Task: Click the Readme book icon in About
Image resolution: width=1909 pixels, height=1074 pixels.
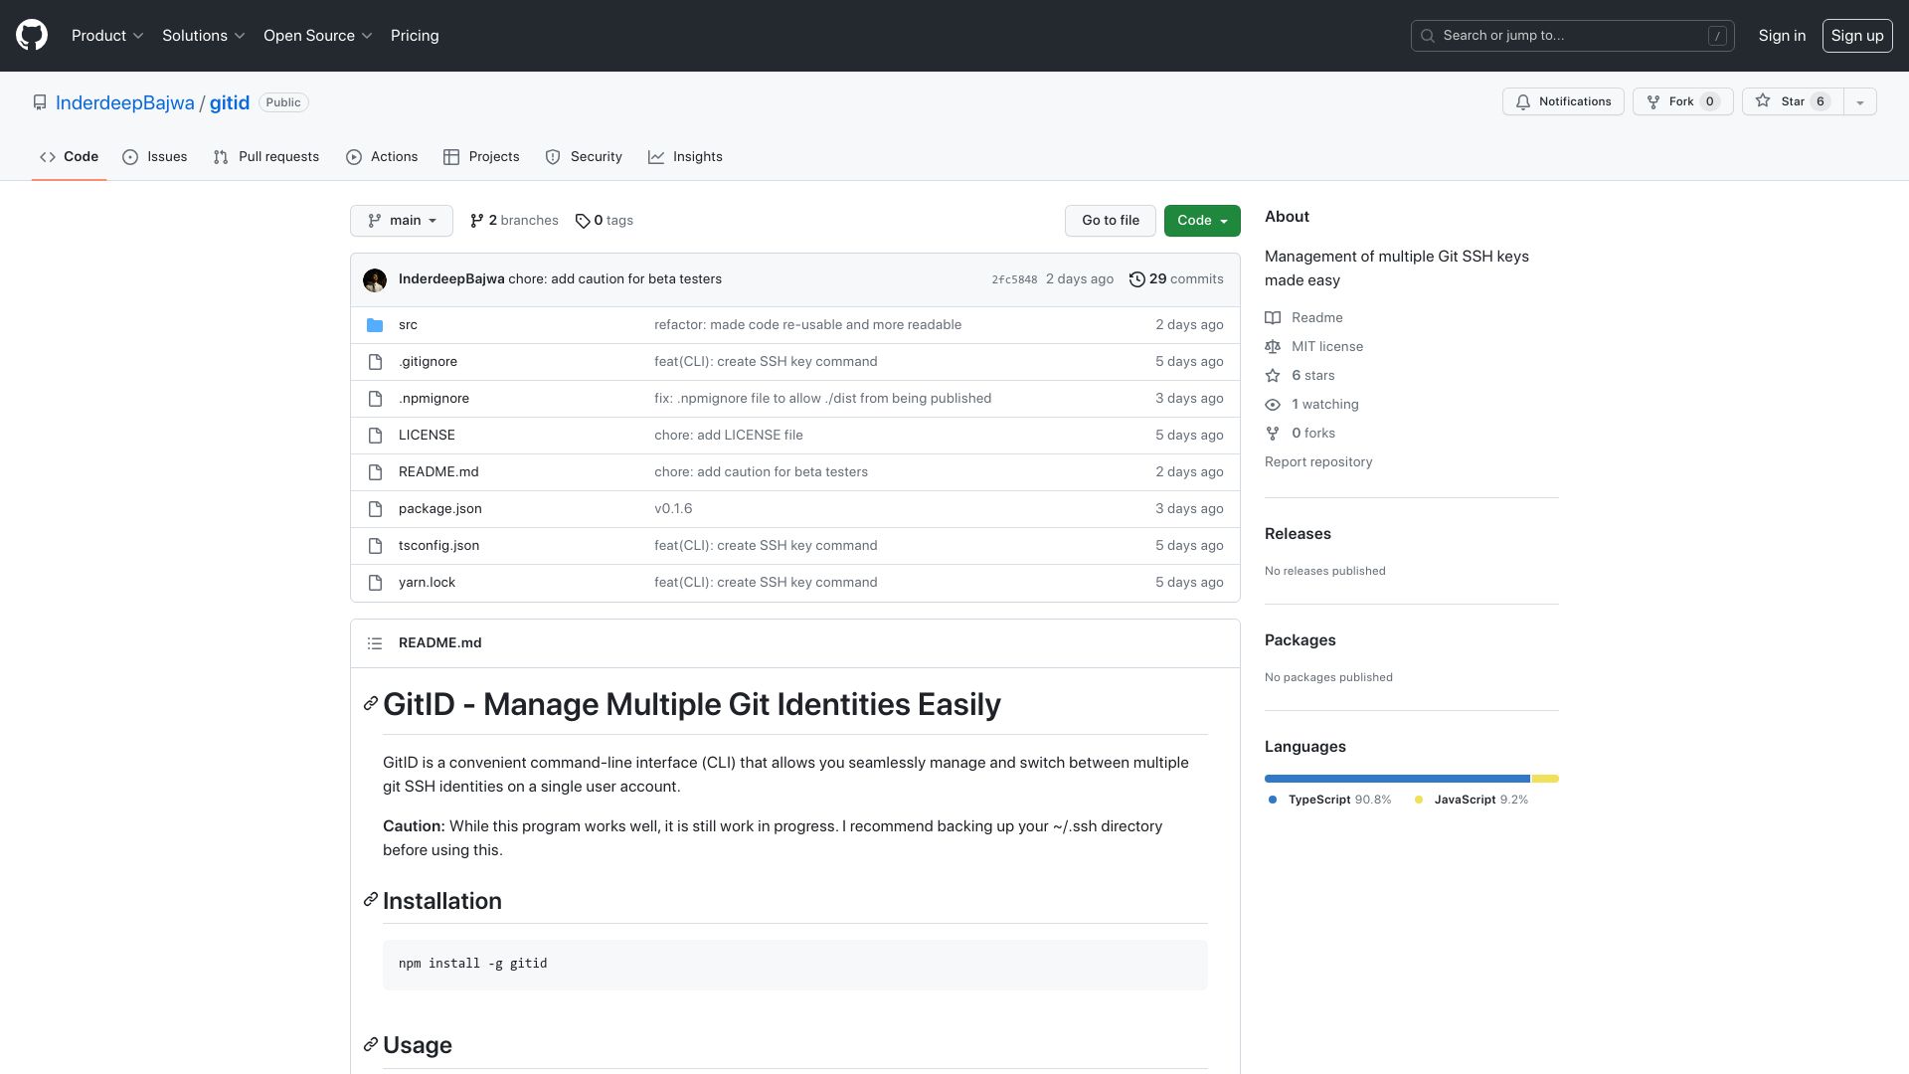Action: (x=1273, y=318)
